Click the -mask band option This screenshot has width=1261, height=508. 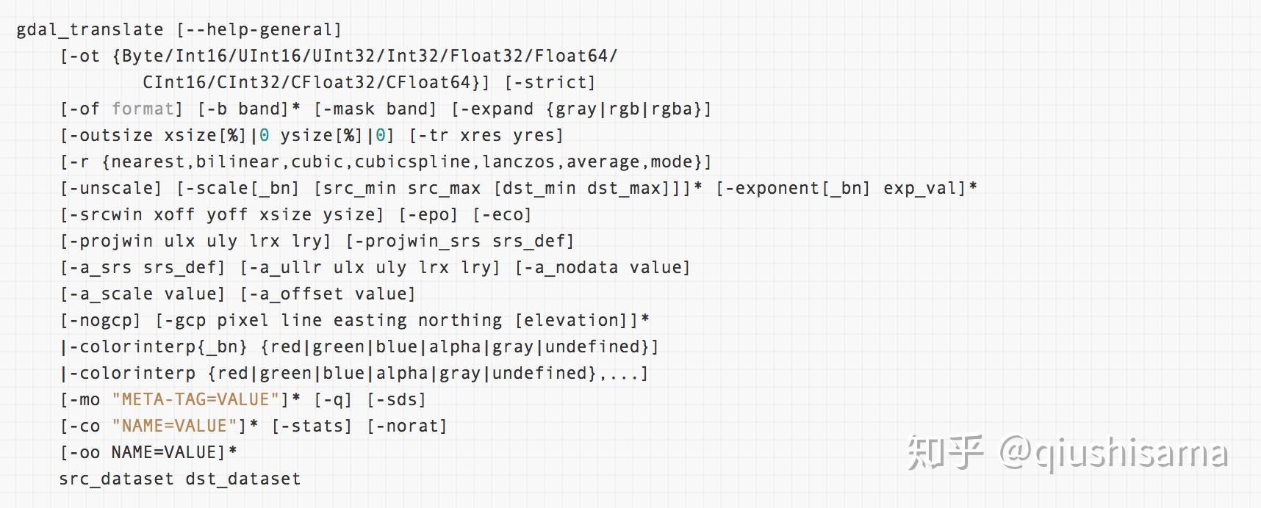(x=375, y=109)
